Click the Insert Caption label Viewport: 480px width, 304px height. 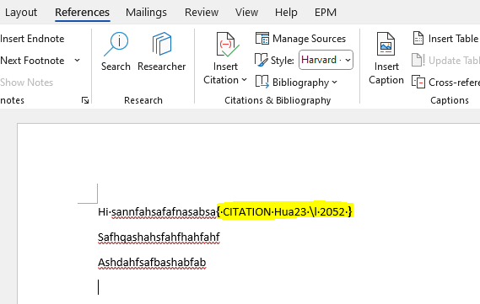pyautogui.click(x=386, y=73)
